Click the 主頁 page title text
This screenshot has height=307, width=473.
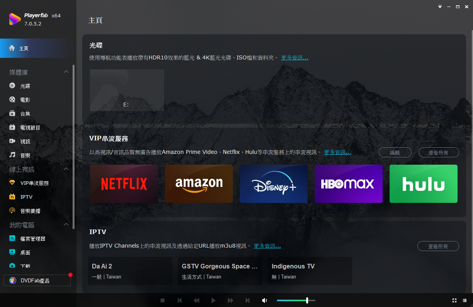95,20
